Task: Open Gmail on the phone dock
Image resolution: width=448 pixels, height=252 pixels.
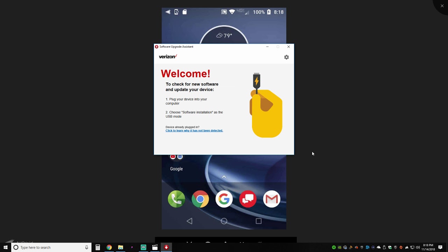Action: [272, 199]
